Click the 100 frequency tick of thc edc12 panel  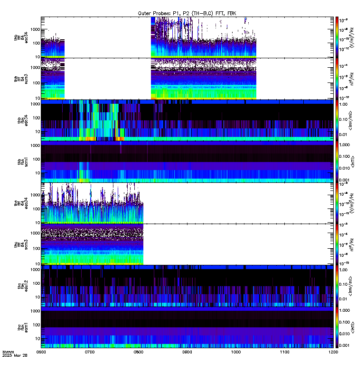[x=37, y=283]
